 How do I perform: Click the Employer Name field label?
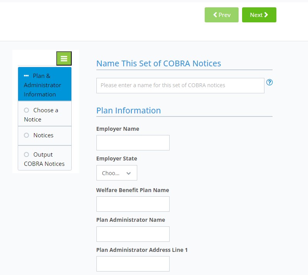(118, 129)
